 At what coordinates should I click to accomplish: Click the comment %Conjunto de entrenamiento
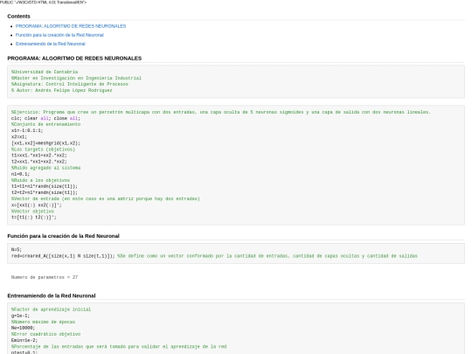tap(45, 124)
